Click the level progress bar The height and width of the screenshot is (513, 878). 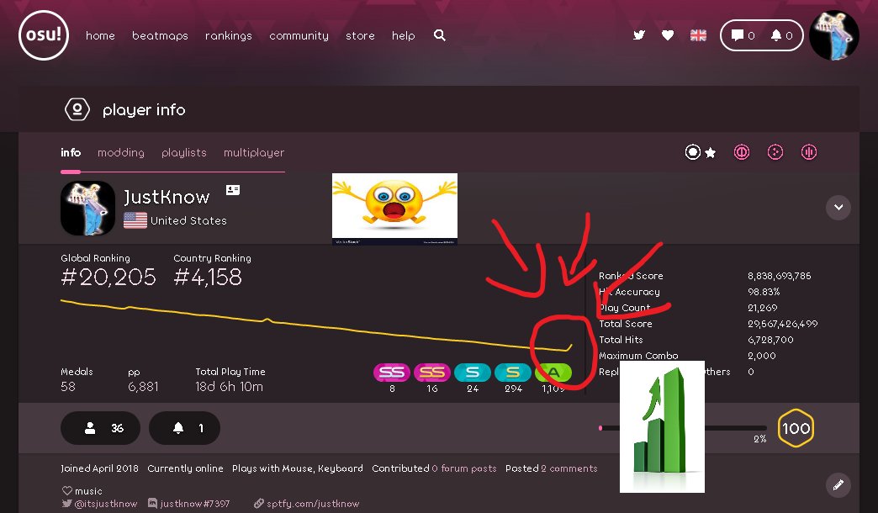(683, 428)
